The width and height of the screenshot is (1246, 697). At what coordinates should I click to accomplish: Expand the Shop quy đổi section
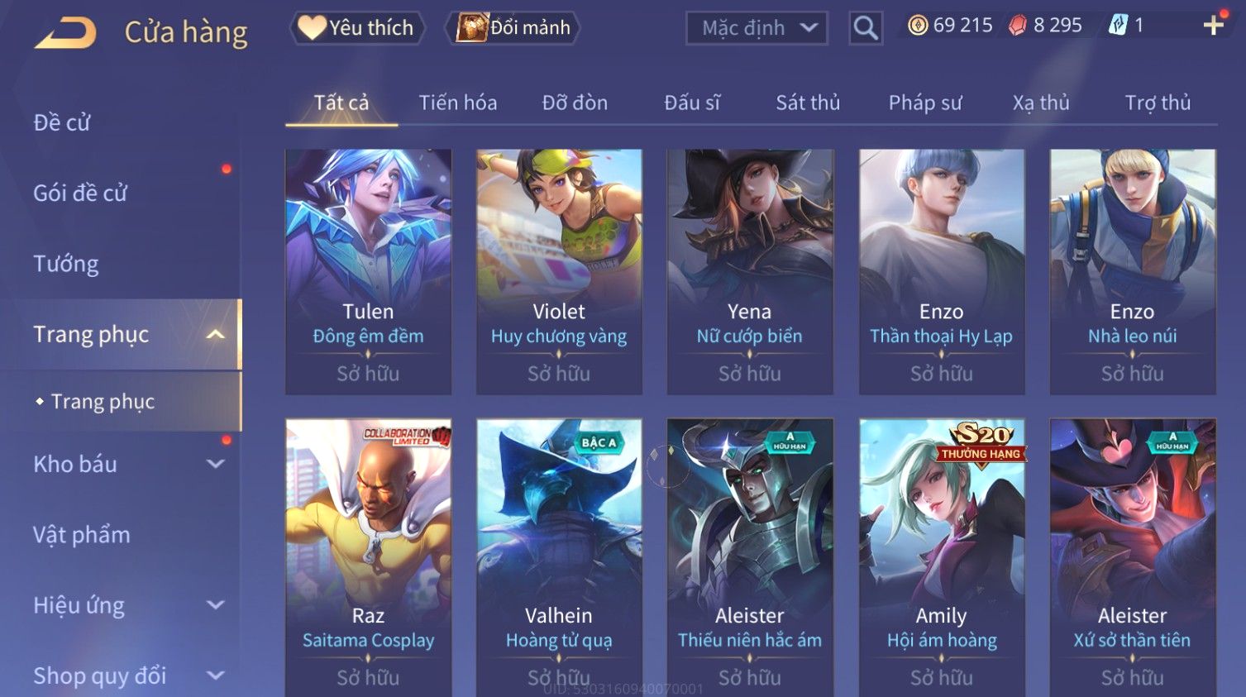click(x=216, y=676)
